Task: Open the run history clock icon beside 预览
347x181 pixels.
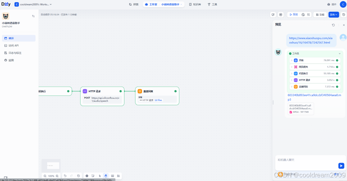Action: [x=303, y=14]
